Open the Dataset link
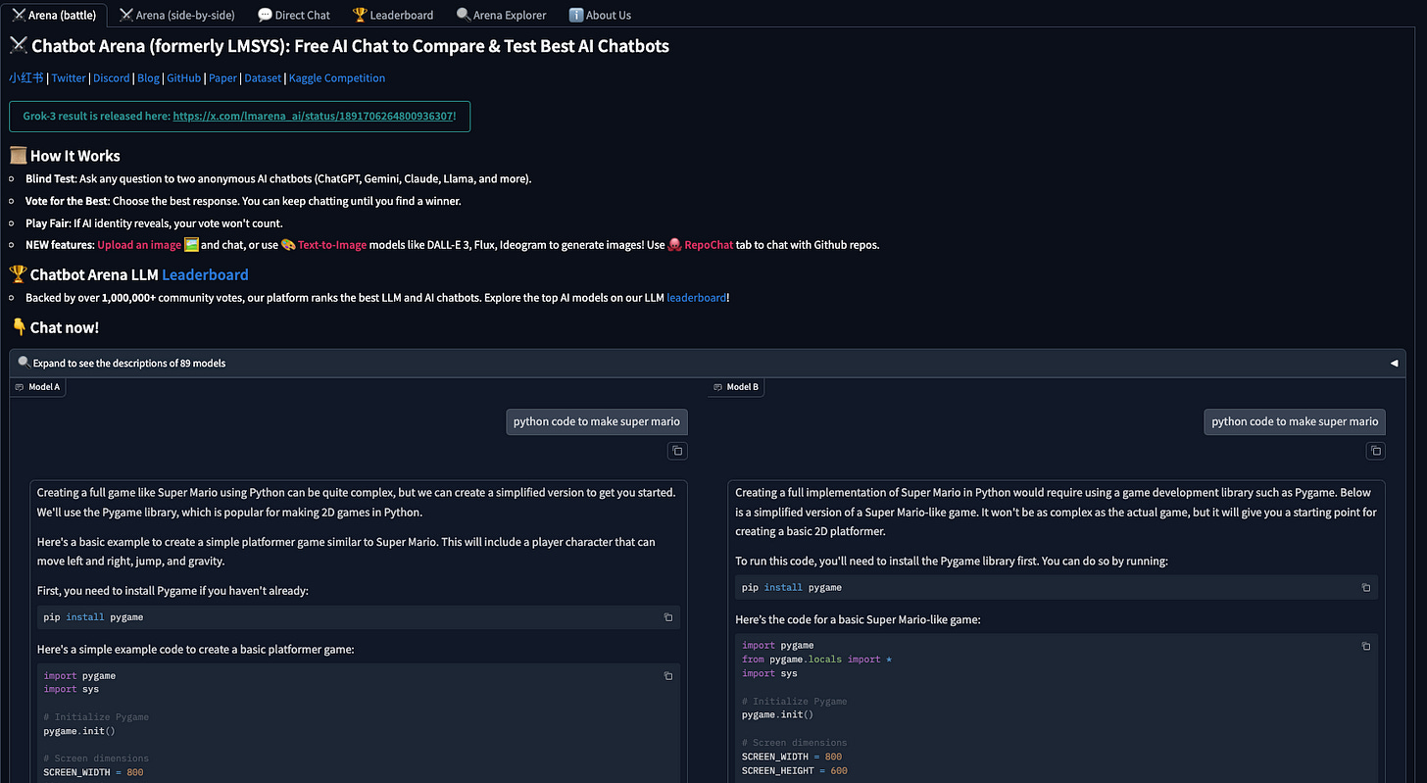The image size is (1427, 783). (263, 78)
